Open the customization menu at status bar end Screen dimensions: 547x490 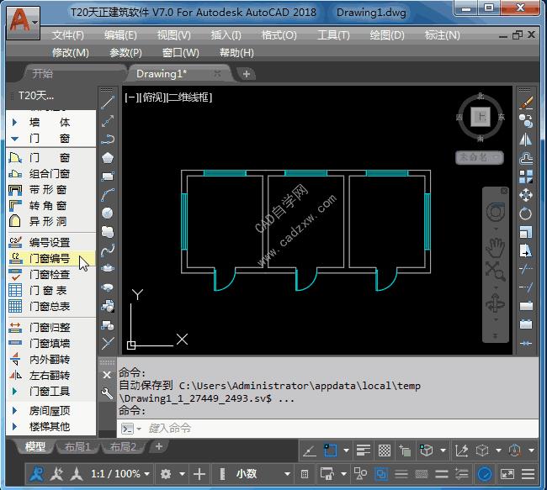[x=528, y=474]
